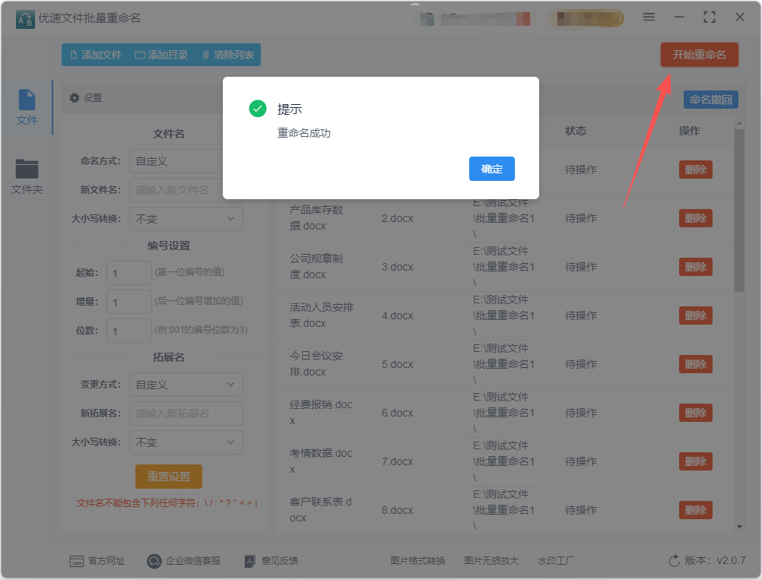Open the 图片格式转换 link
This screenshot has width=762, height=580.
tap(418, 560)
